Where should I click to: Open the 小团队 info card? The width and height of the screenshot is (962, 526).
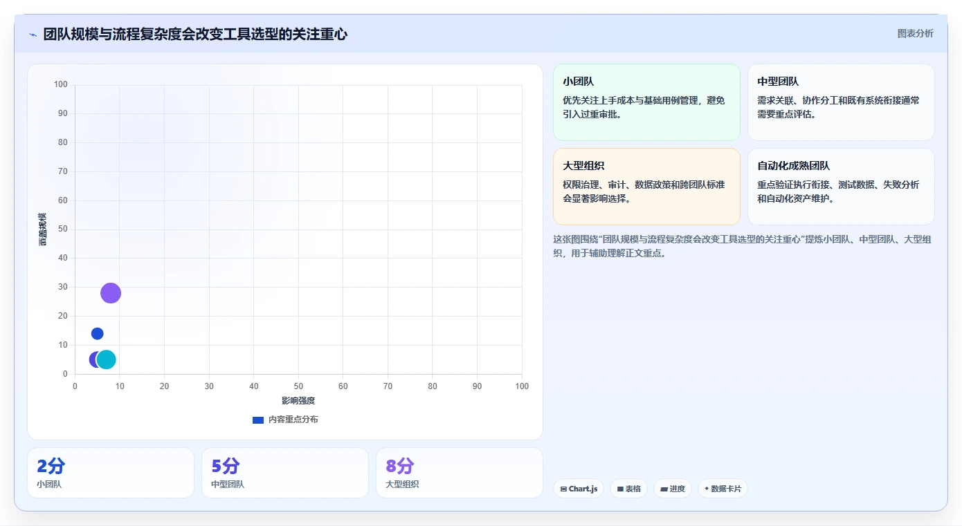[x=646, y=102]
